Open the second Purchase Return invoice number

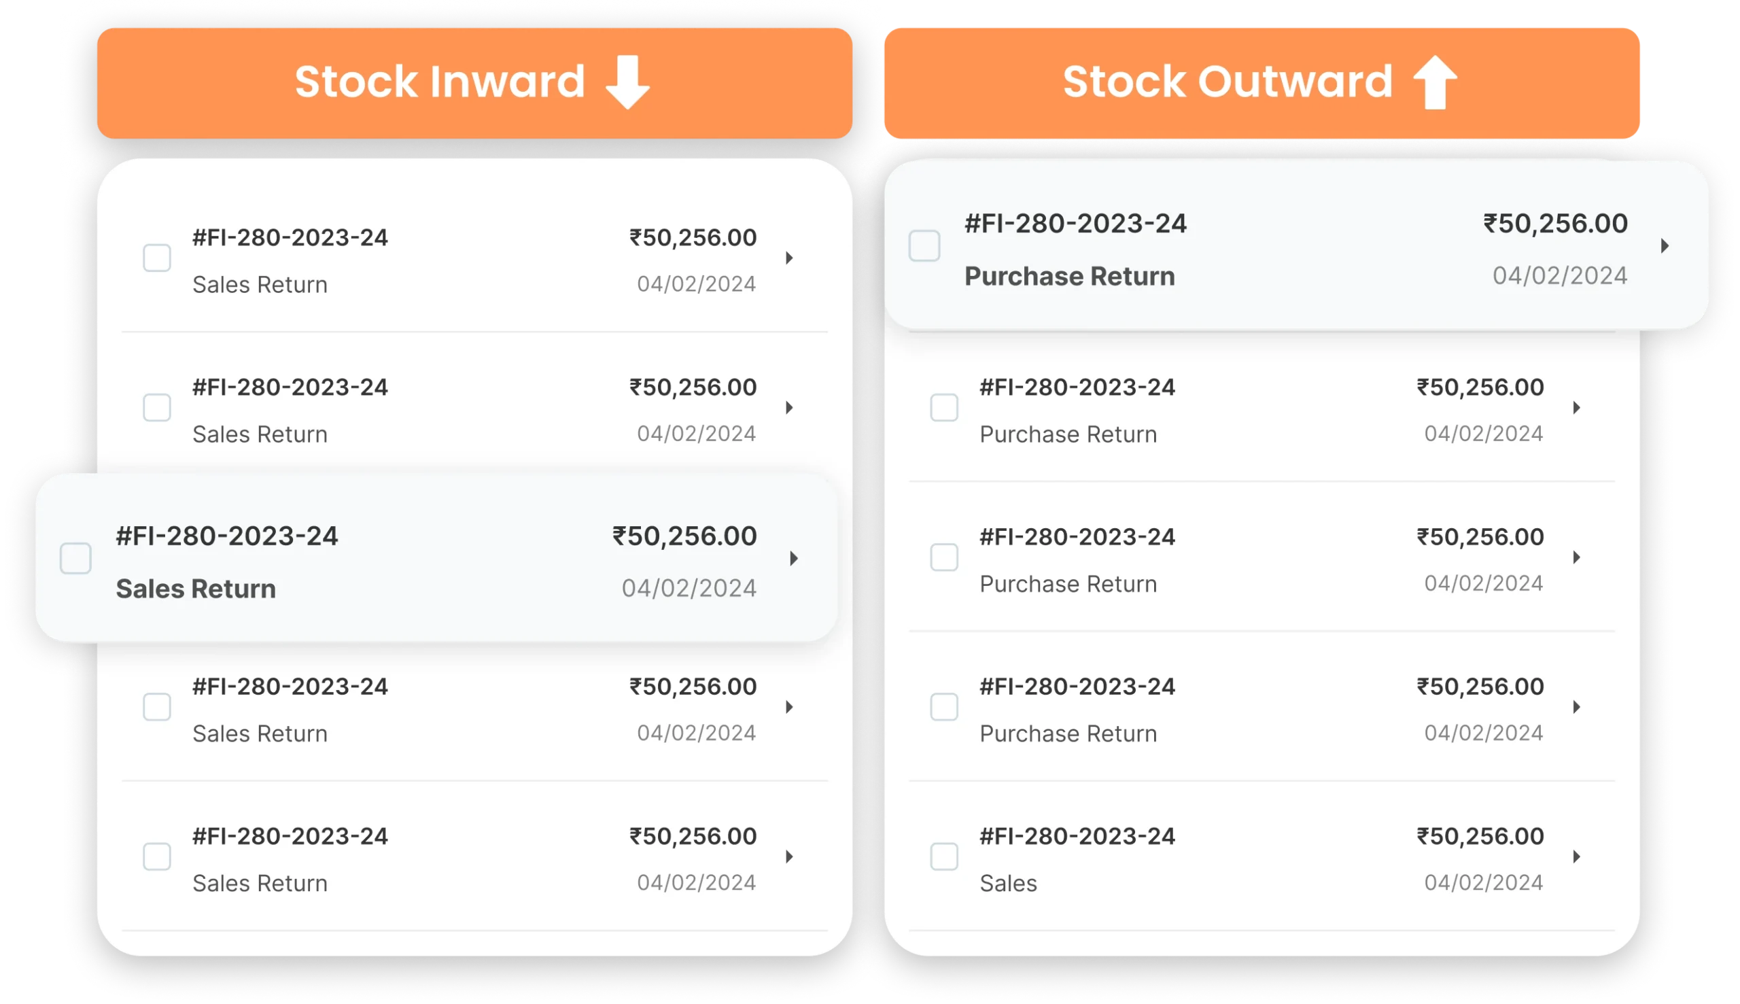(1077, 387)
